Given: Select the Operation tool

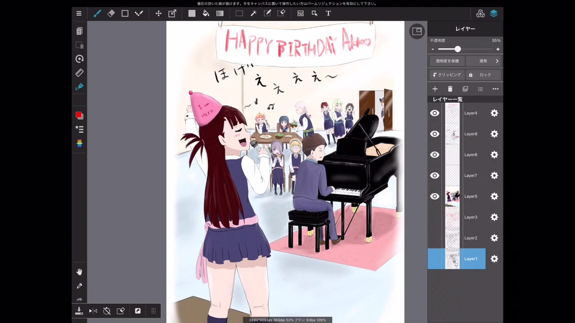Looking at the screenshot, I should click(x=314, y=14).
